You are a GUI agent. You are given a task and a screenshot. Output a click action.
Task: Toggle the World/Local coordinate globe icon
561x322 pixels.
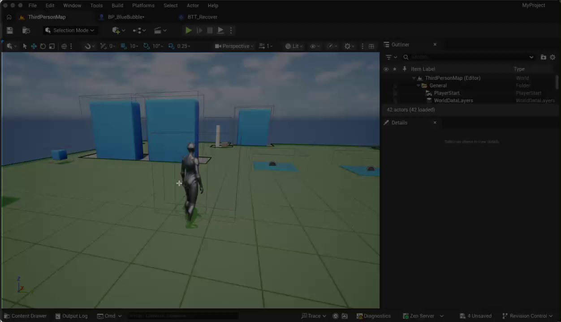[64, 46]
